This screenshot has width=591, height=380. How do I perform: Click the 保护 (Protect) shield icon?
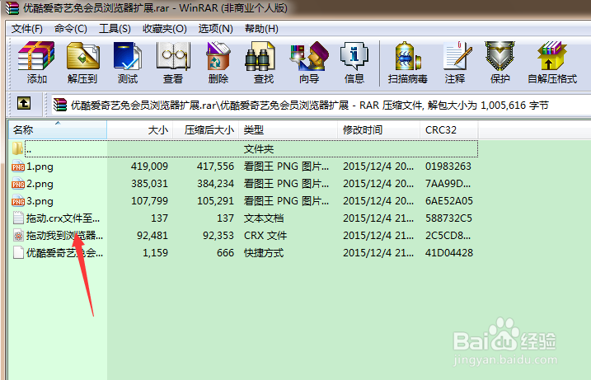[x=500, y=56]
